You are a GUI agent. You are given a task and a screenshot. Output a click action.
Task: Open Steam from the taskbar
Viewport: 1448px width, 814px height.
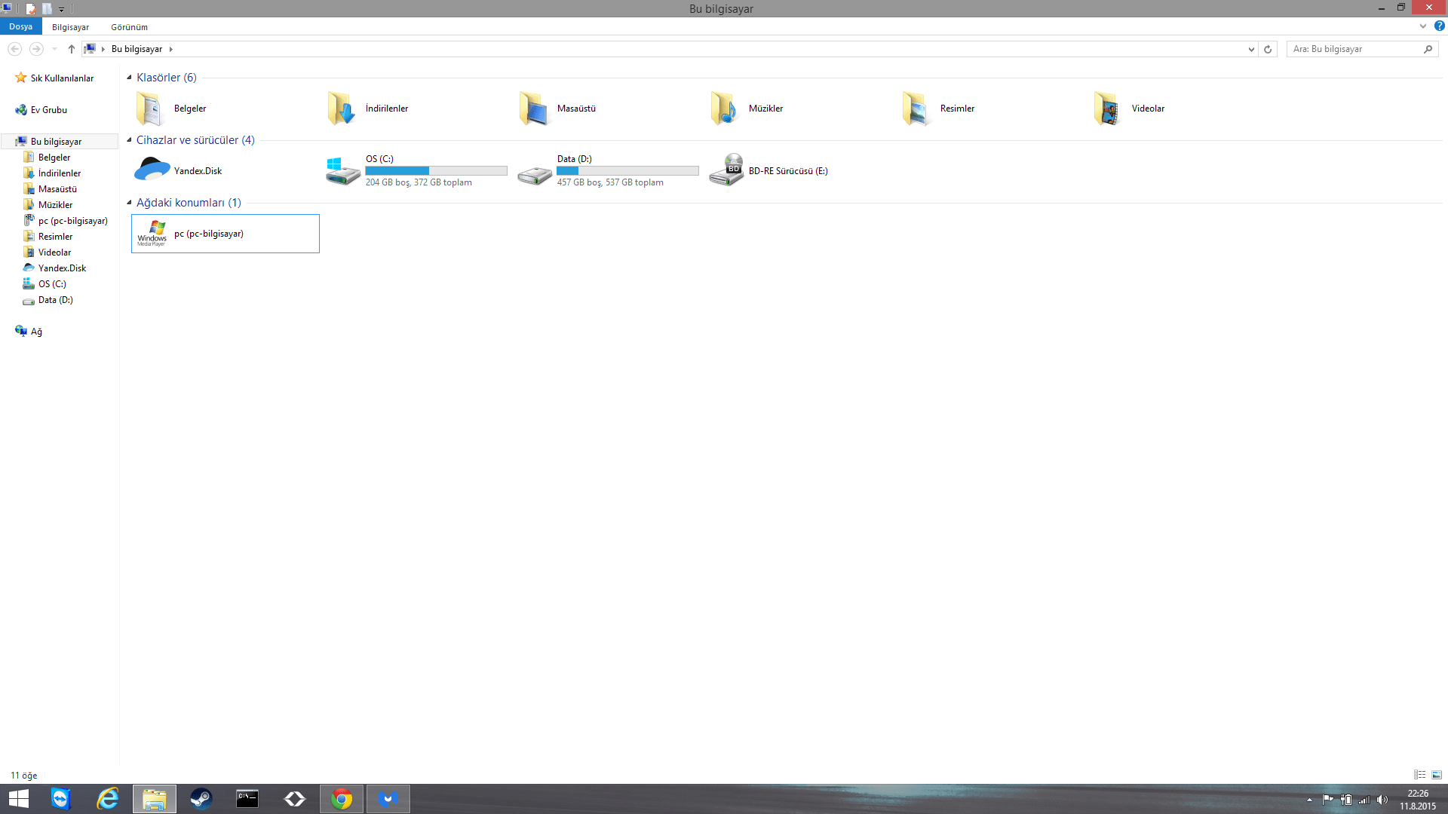201,799
